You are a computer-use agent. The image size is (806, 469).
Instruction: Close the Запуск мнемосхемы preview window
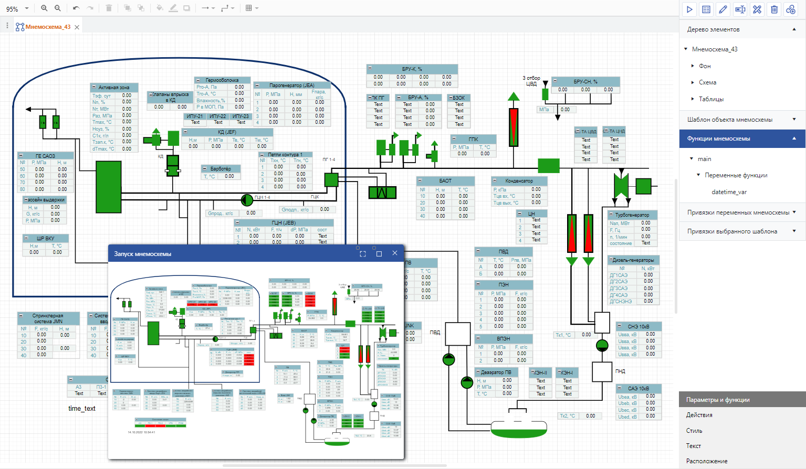tap(395, 253)
